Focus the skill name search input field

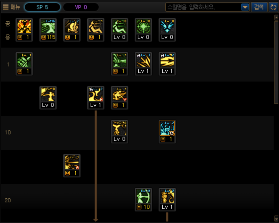coord(203,7)
